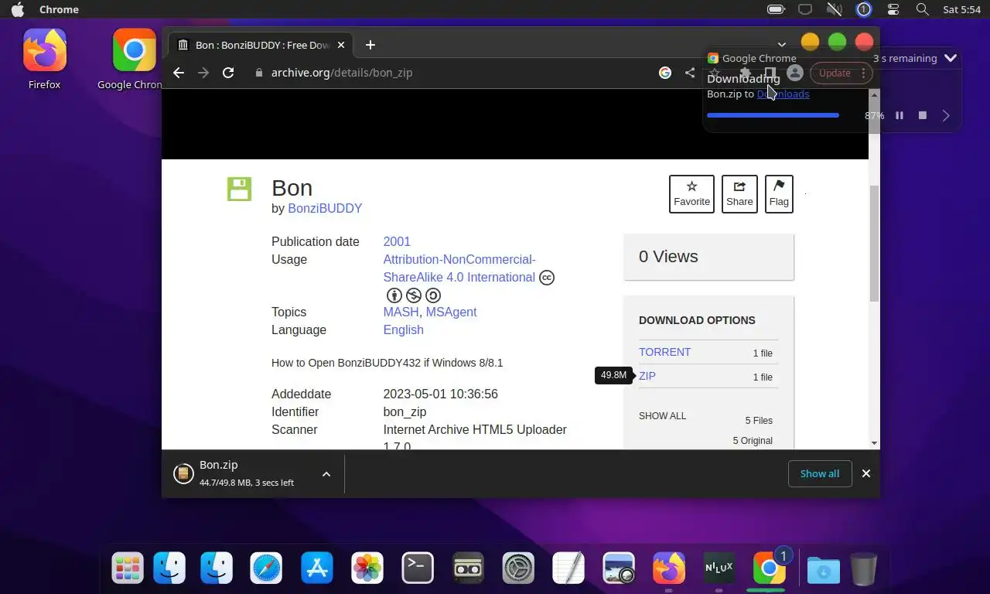This screenshot has height=594, width=990.
Task: Click the Creative Commons CC icon
Action: point(547,278)
